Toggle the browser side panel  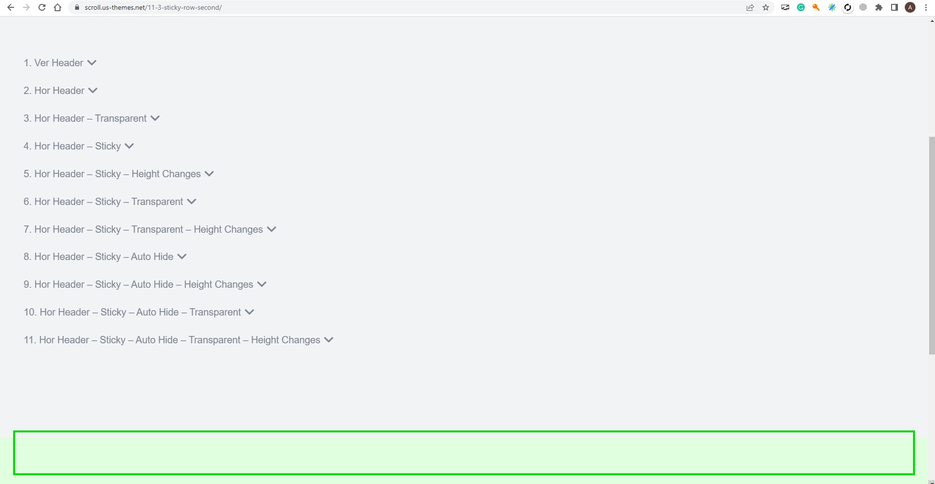(895, 7)
